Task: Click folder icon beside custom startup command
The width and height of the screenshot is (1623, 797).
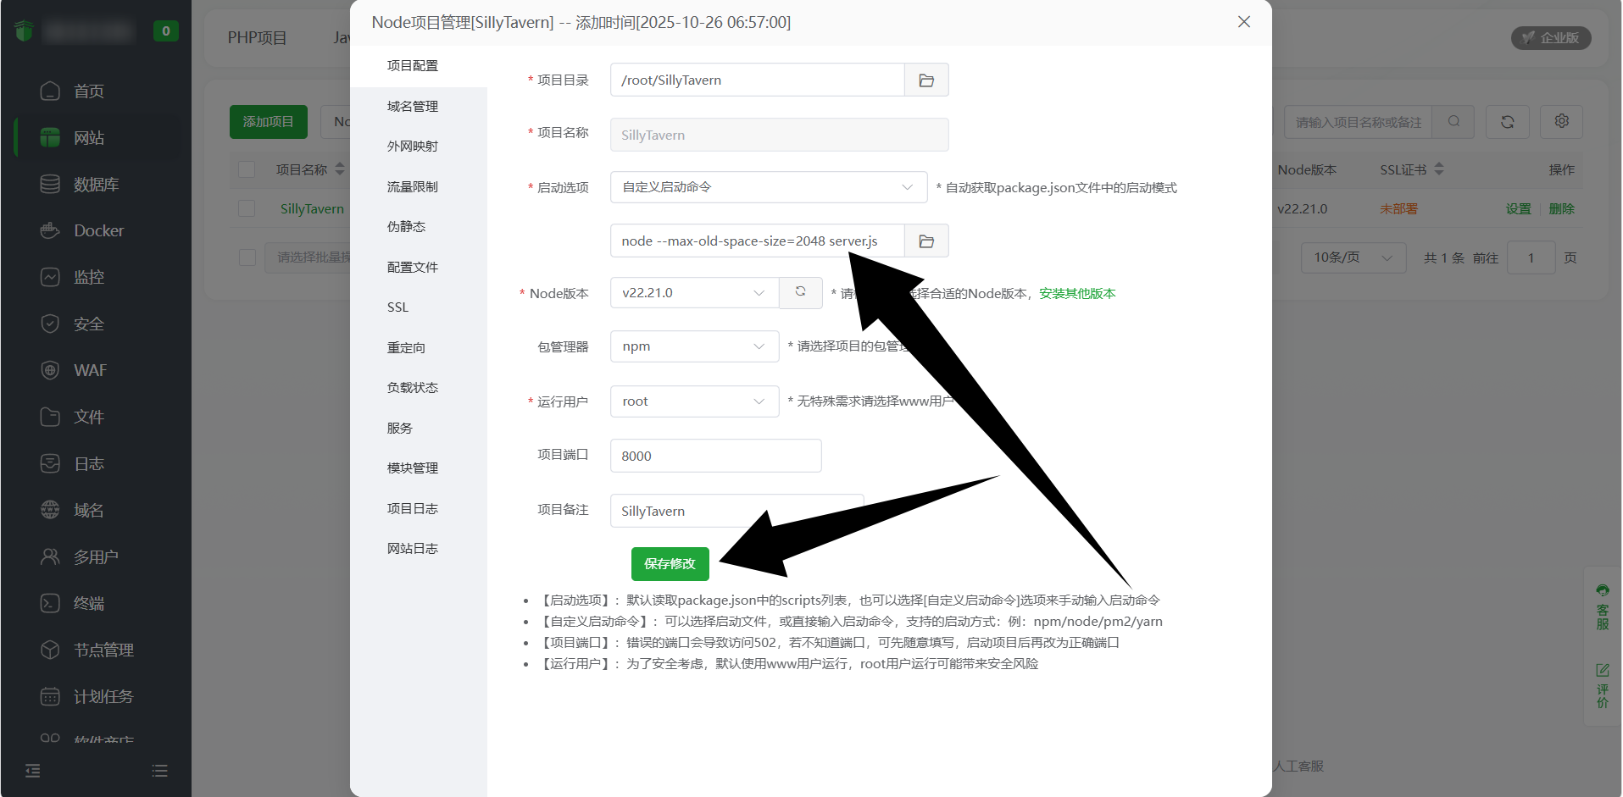Action: 926,241
